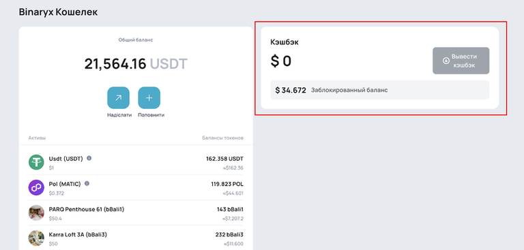Click the Кэшбэк card title
The height and width of the screenshot is (250, 524).
285,42
